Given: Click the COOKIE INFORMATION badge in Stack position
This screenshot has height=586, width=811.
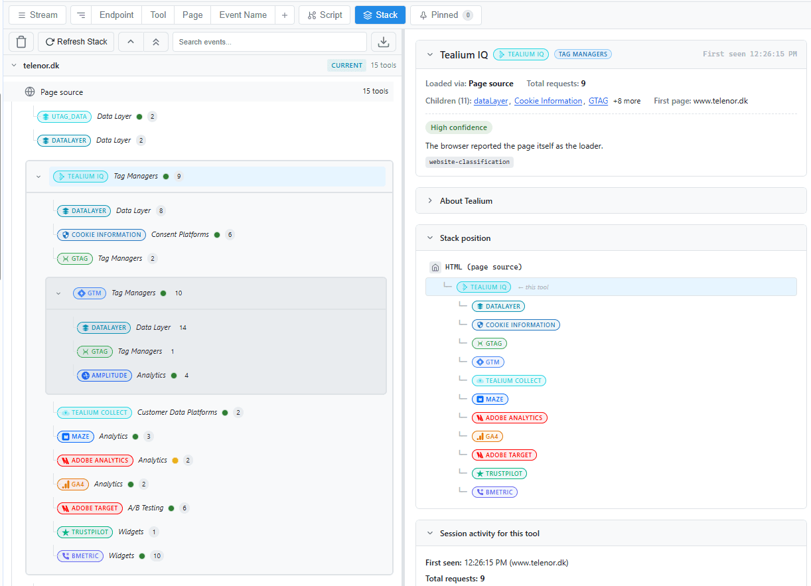Looking at the screenshot, I should [x=516, y=325].
